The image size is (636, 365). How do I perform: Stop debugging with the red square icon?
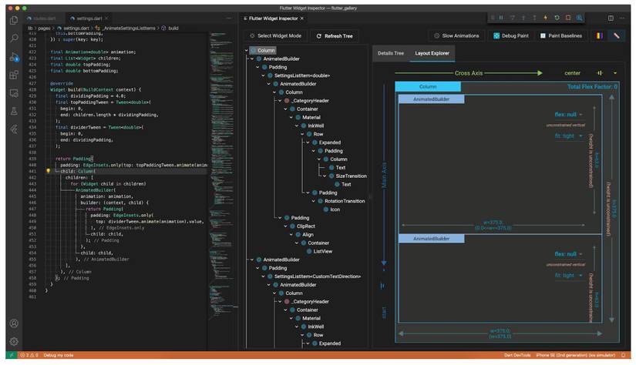click(568, 18)
